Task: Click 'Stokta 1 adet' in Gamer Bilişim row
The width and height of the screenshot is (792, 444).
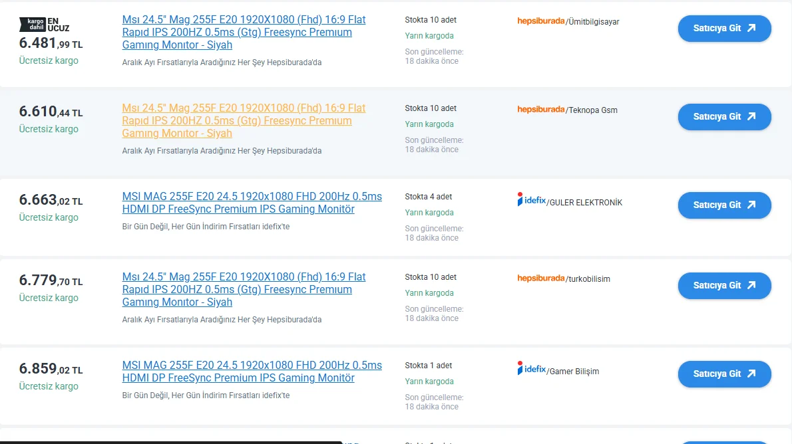Action: 429,366
